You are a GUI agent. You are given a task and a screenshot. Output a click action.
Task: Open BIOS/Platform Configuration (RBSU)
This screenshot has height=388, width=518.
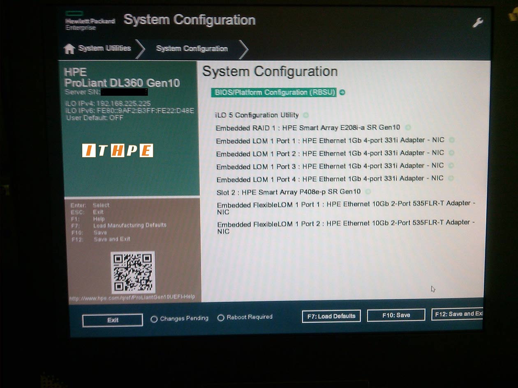pos(274,92)
